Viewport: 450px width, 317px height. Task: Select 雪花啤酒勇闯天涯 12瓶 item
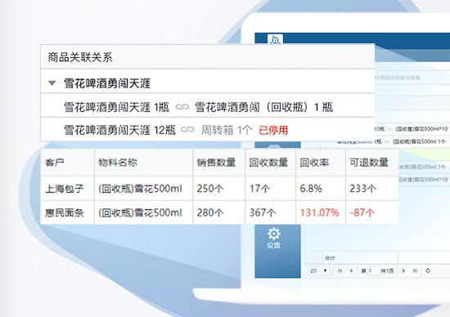click(119, 130)
